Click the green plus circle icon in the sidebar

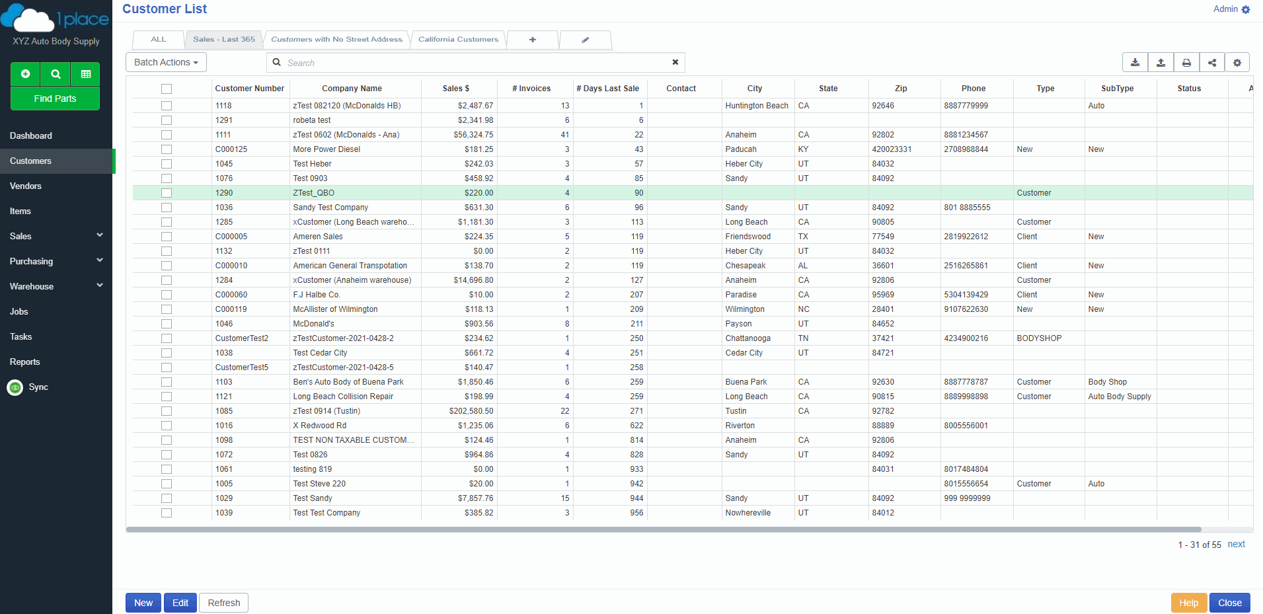[x=25, y=74]
